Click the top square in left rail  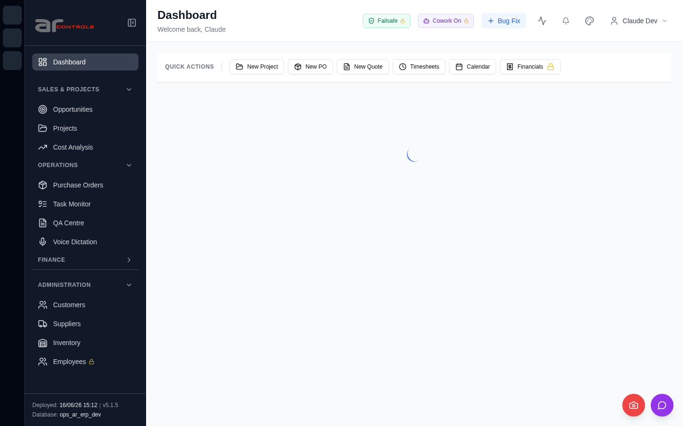click(x=12, y=15)
